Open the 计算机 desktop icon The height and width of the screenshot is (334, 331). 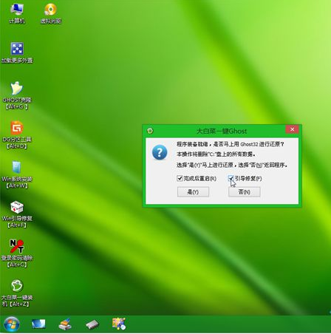(x=17, y=14)
